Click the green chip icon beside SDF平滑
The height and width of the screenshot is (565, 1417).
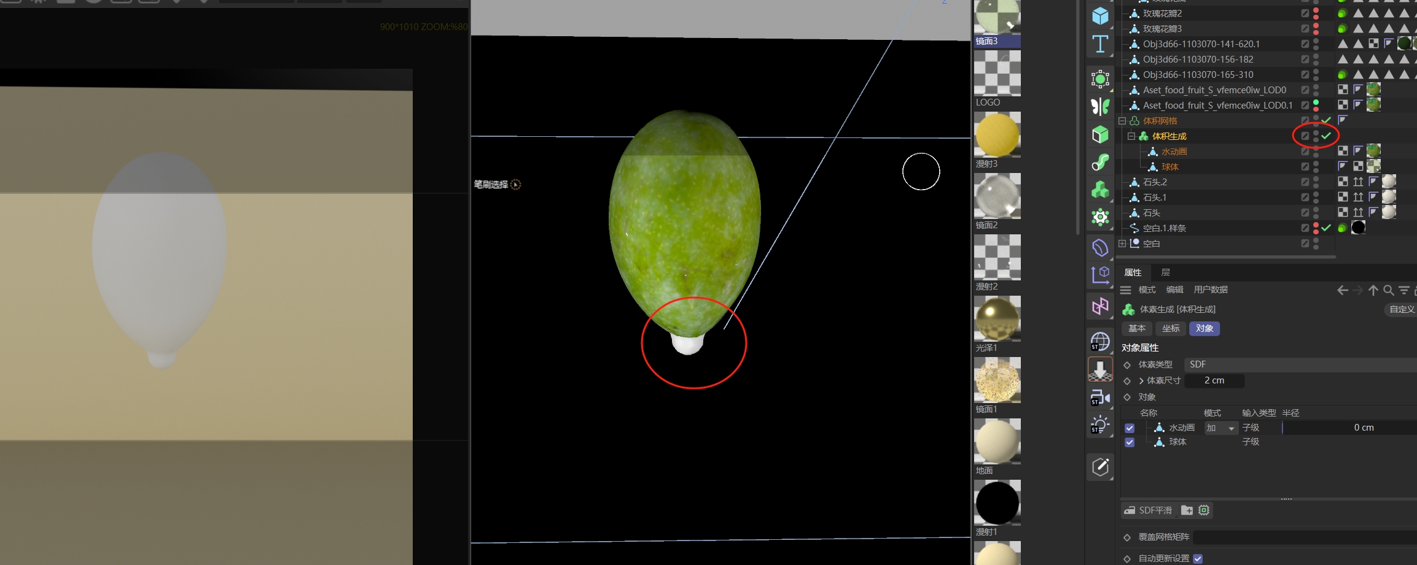[1204, 510]
